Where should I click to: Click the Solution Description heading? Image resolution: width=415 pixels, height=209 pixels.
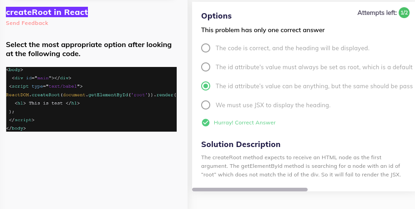241,144
